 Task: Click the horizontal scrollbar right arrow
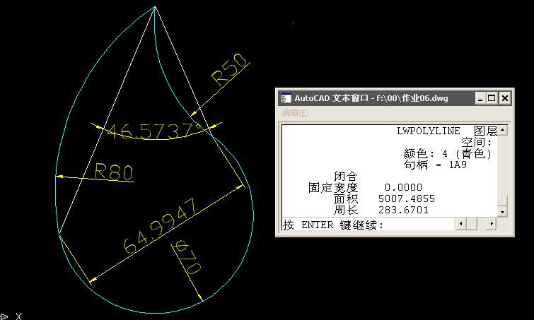492,224
